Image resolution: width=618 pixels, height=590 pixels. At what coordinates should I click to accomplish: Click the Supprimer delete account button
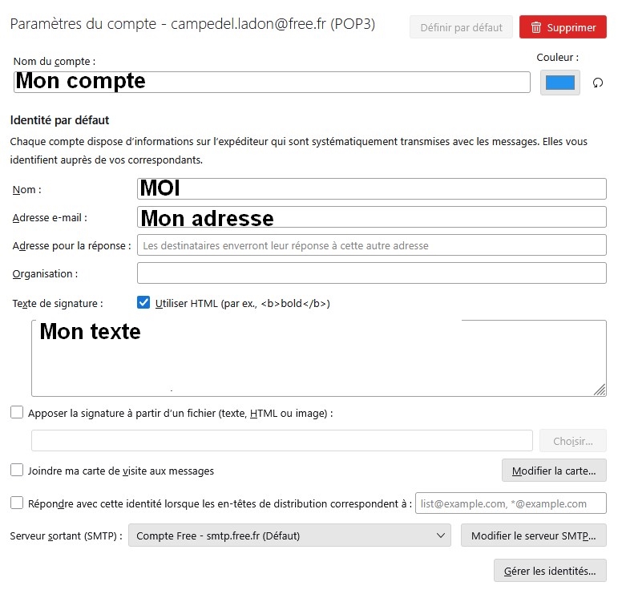[x=563, y=27]
